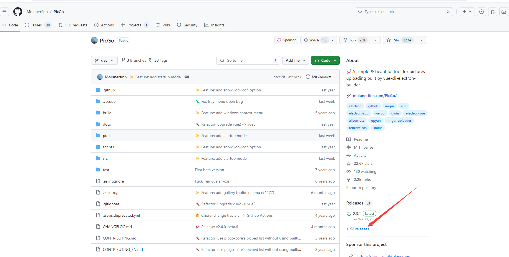
Task: Switch to the Security tab
Action: click(x=187, y=25)
